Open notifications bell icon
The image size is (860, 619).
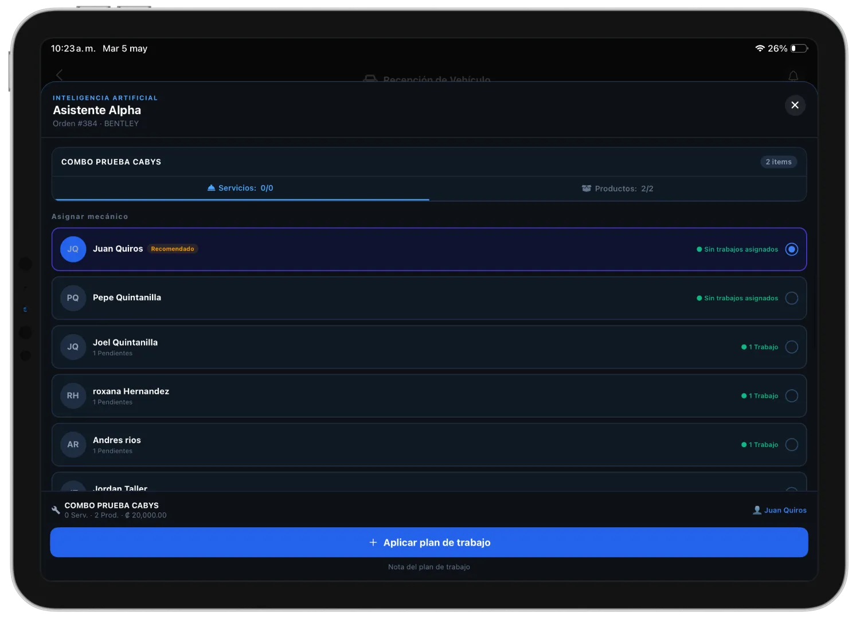click(793, 76)
